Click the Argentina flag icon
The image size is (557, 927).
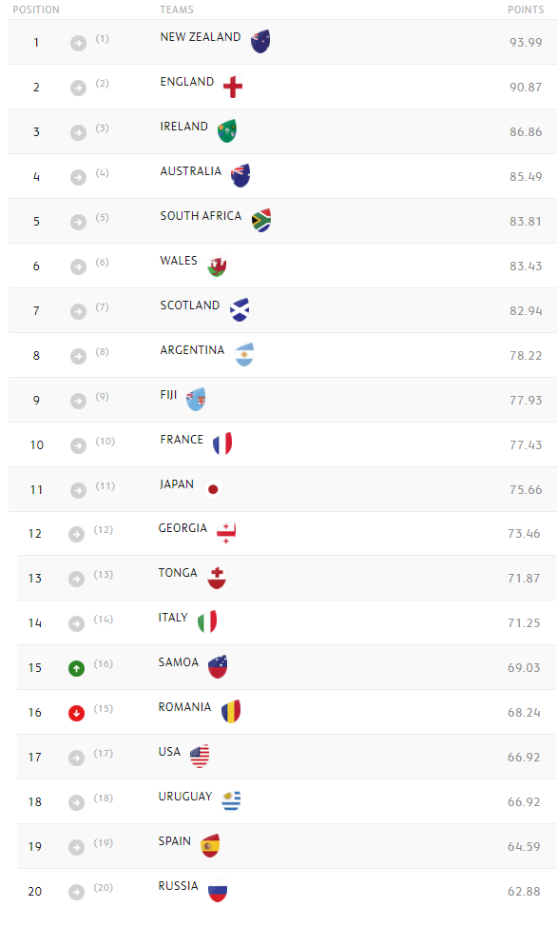[x=244, y=355]
